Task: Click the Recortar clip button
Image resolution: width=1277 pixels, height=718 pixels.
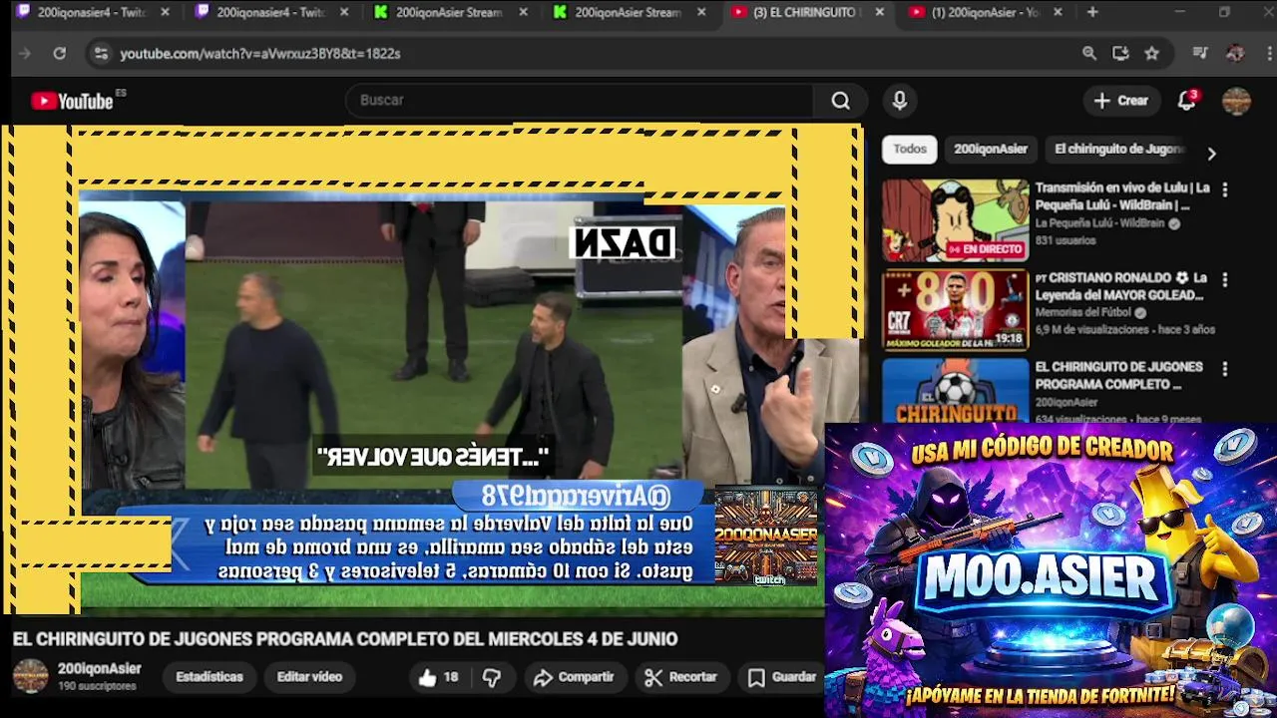Action: [x=681, y=677]
